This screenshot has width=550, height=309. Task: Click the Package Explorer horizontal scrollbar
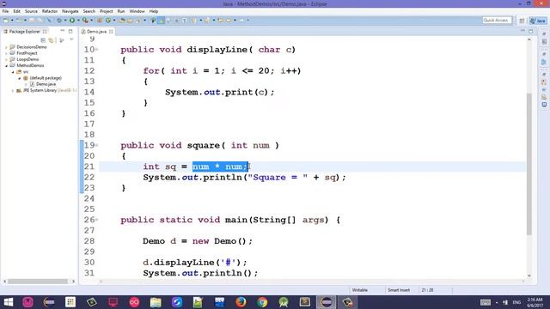pyautogui.click(x=38, y=281)
